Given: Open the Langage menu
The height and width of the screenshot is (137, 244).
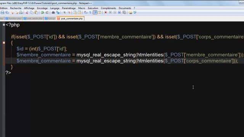Looking at the screenshot, I should (x=55, y=8).
